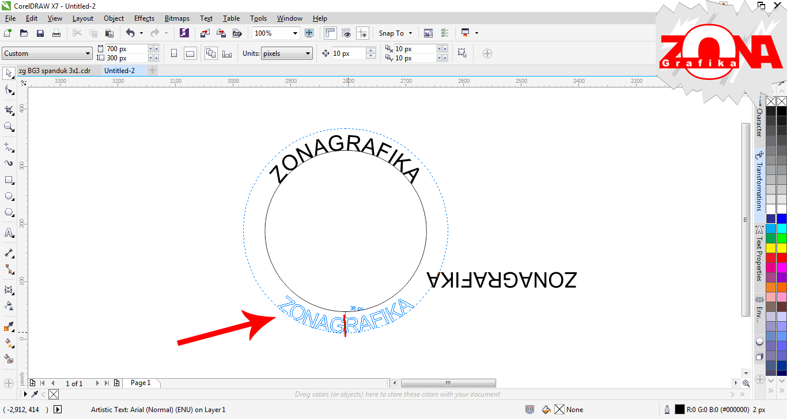Click the Export icon
787x419 pixels.
(221, 33)
